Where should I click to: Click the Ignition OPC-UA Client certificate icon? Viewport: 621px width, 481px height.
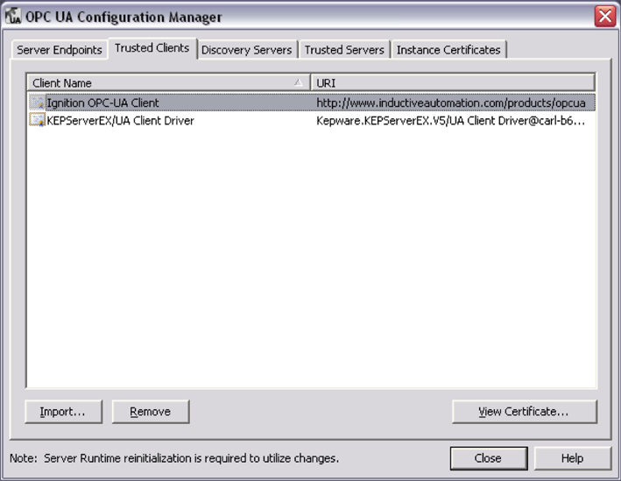38,103
